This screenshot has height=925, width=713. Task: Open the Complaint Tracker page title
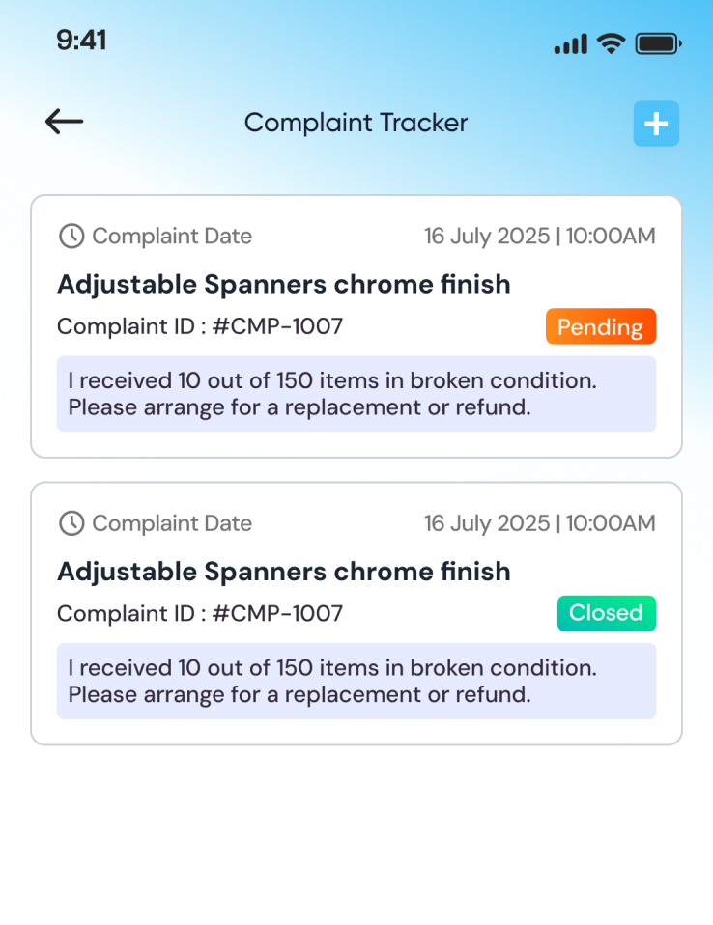(x=356, y=123)
